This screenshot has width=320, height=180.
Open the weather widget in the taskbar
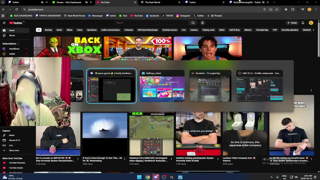click(x=12, y=177)
